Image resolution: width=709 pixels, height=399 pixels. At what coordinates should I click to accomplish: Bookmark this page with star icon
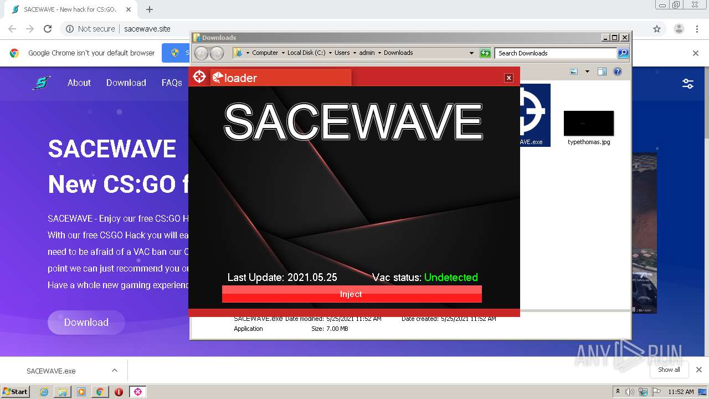[x=657, y=29]
